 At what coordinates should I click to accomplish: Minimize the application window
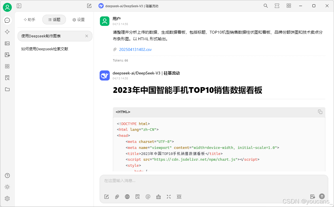301,6
